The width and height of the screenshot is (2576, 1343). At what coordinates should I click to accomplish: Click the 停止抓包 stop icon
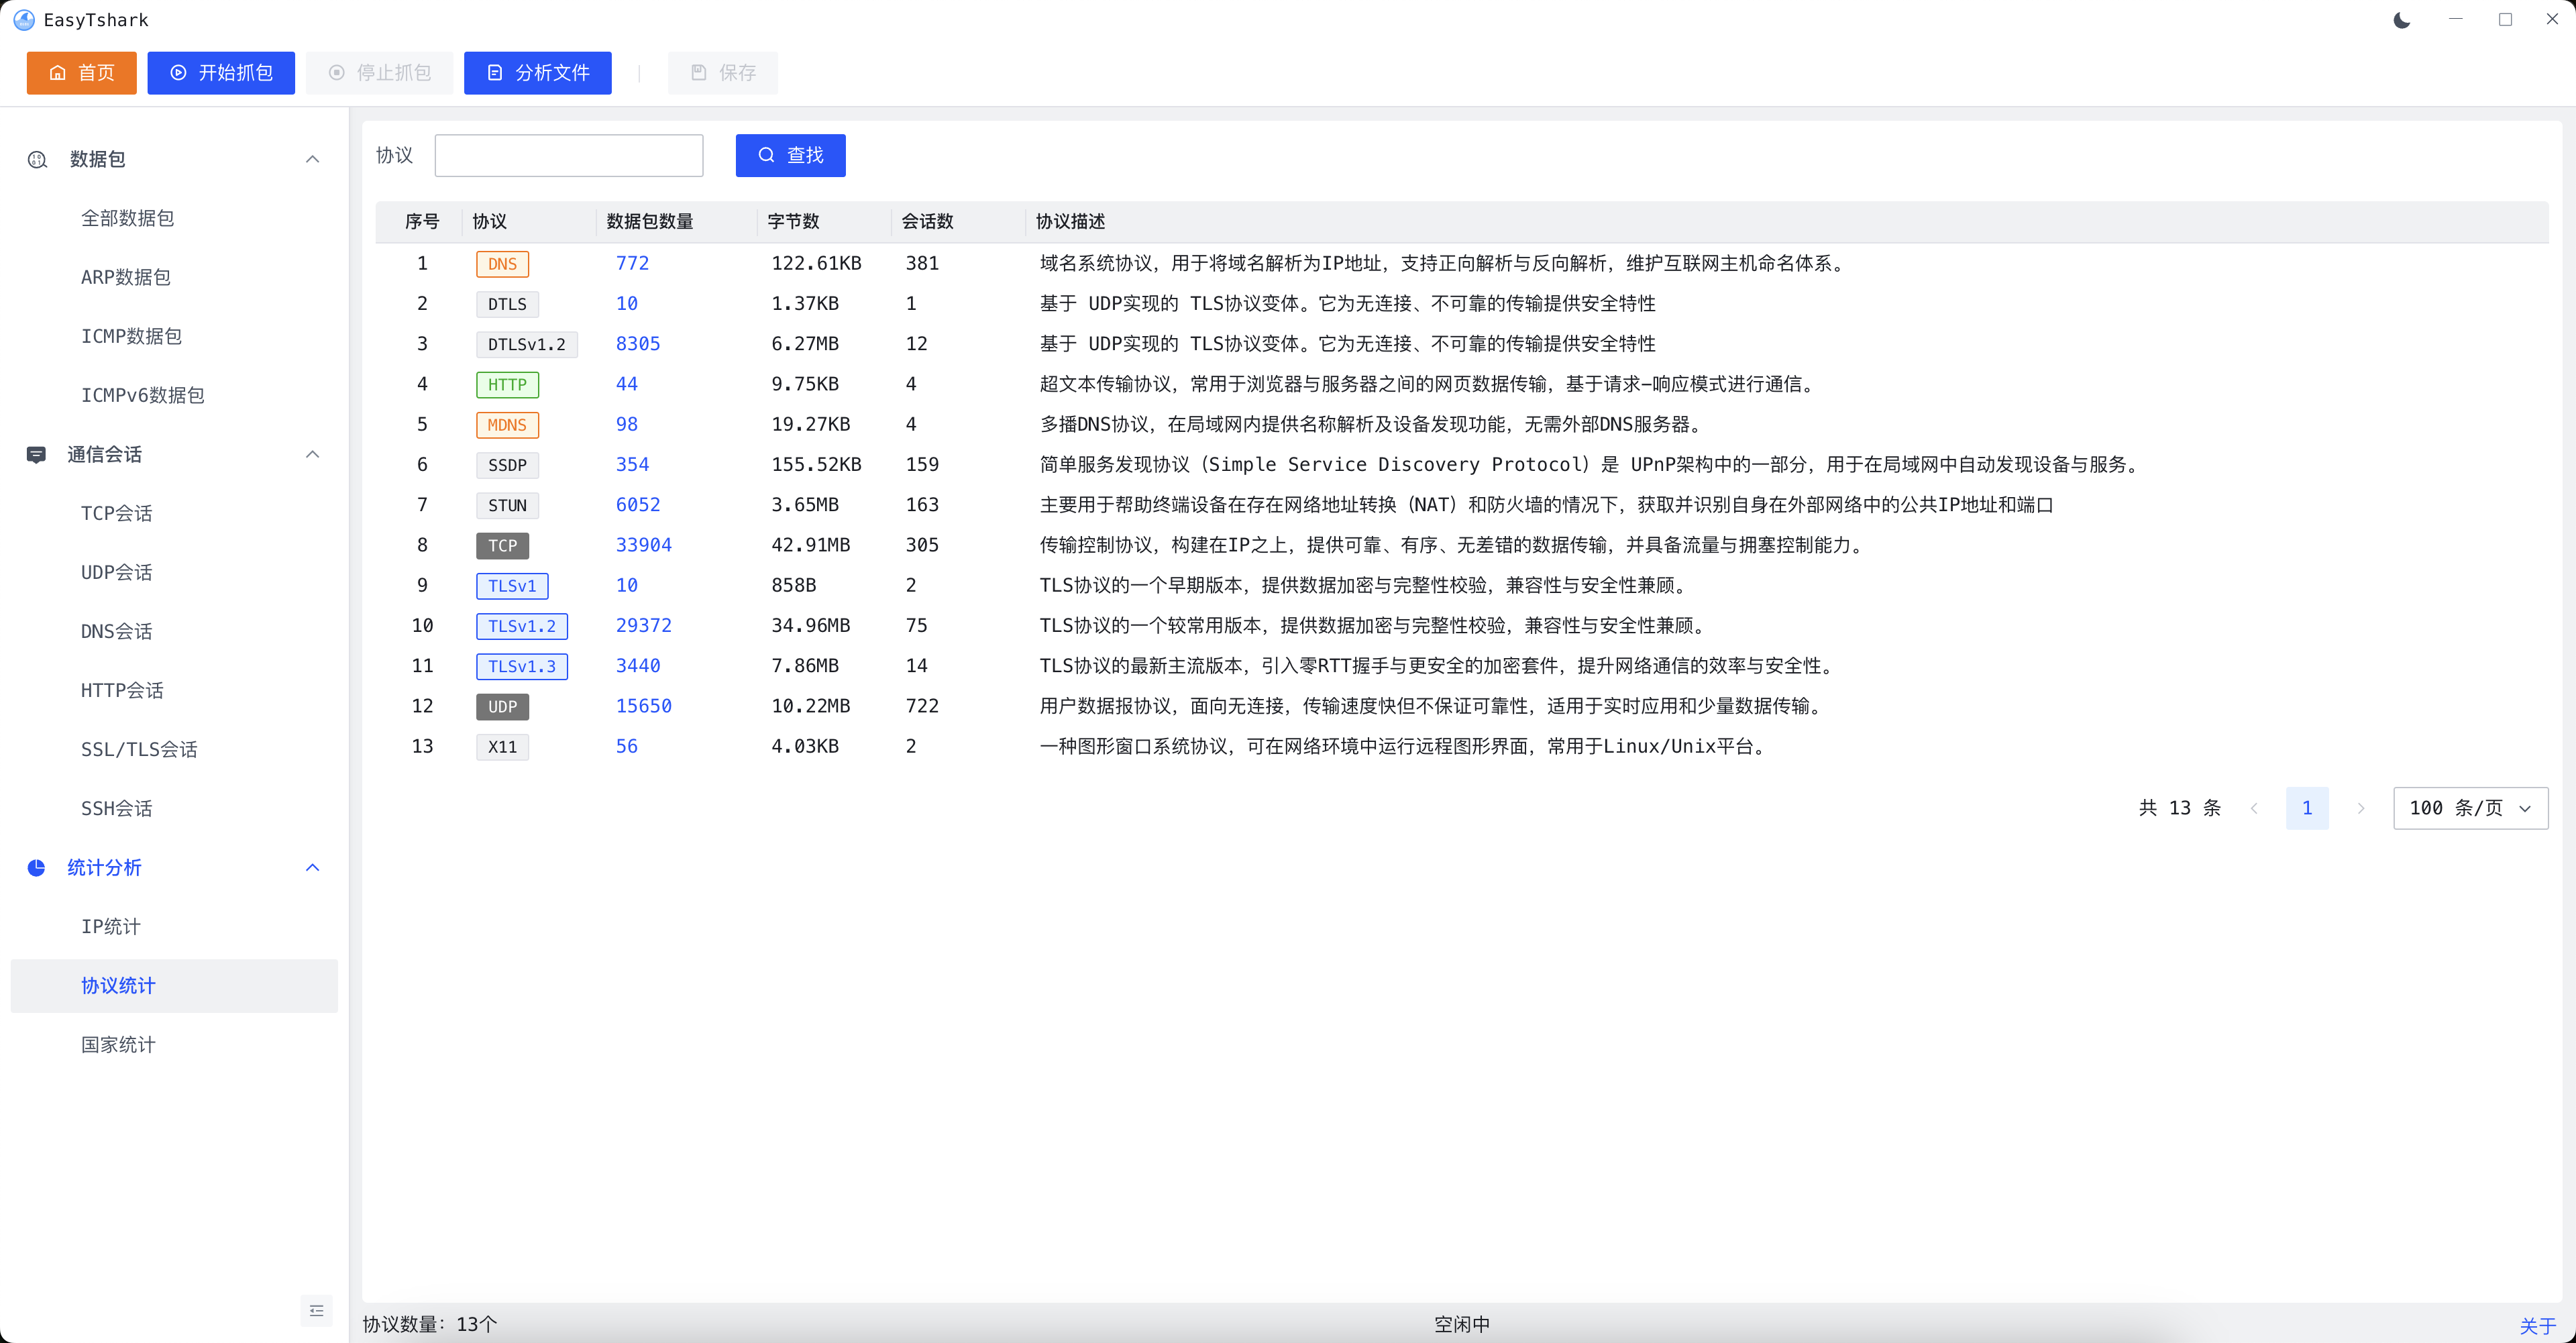coord(336,73)
